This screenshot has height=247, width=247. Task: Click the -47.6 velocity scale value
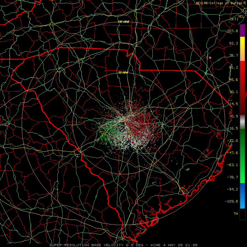pos(232,153)
